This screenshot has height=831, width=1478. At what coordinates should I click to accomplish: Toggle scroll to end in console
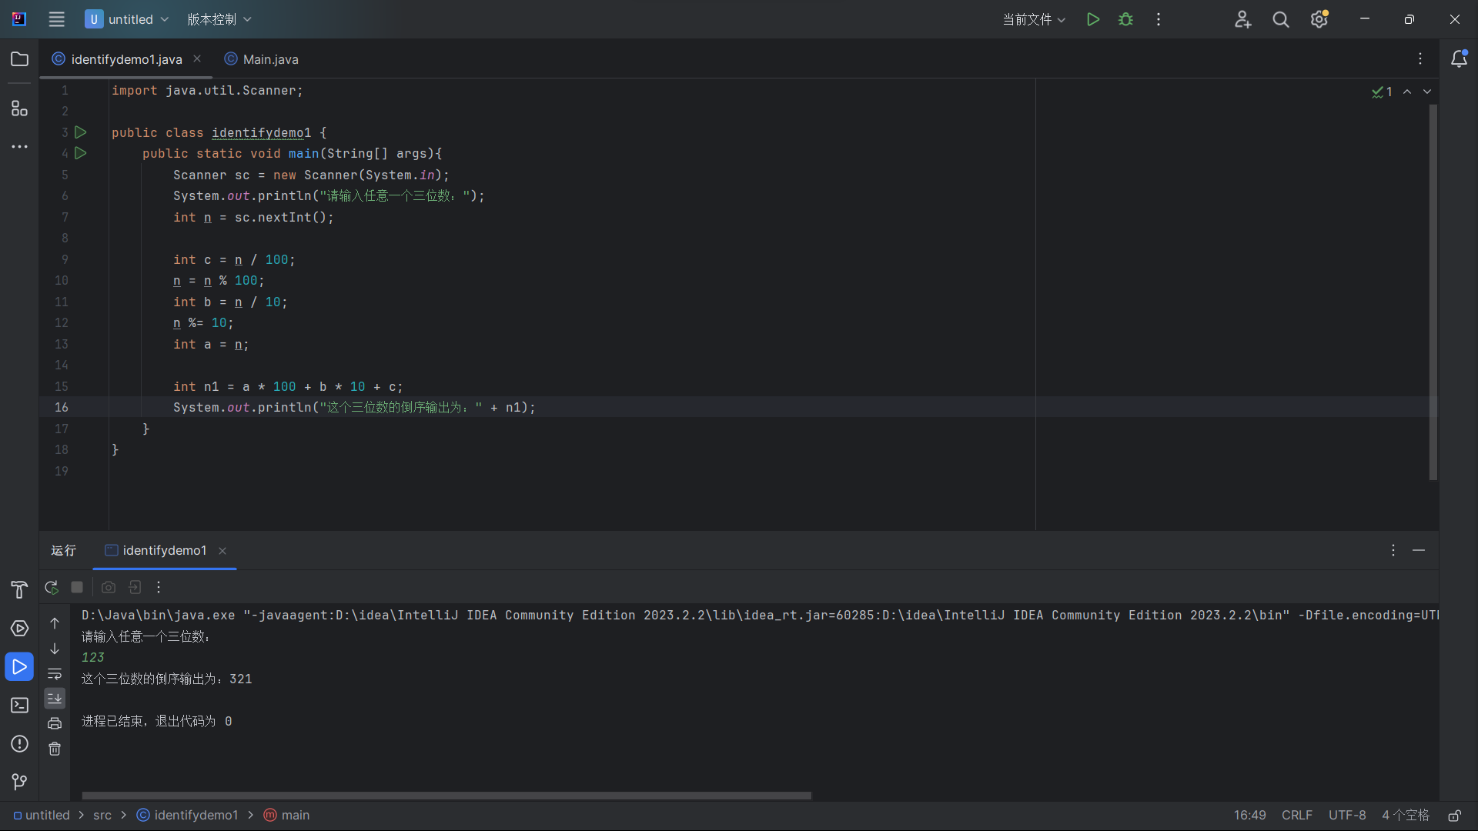55,698
